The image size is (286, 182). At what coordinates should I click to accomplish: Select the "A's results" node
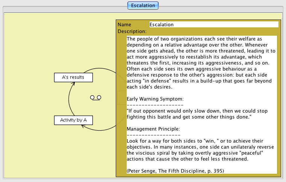[73, 77]
